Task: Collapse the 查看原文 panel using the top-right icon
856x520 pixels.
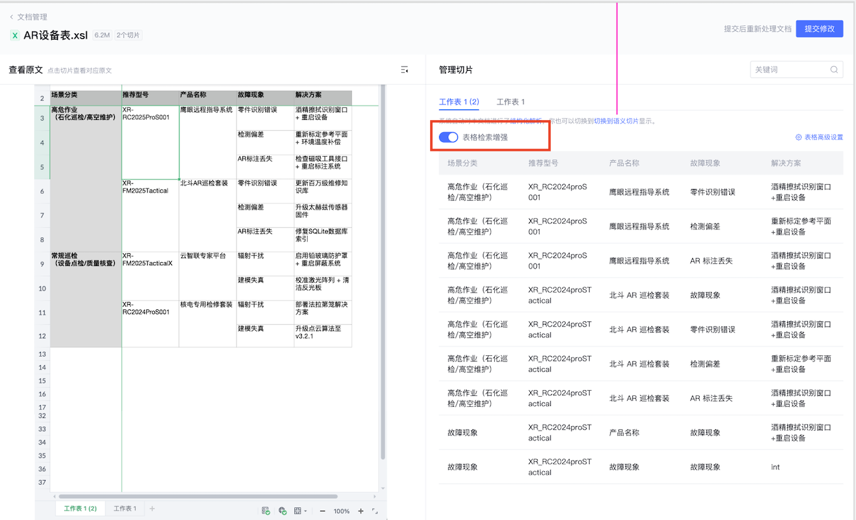Action: point(404,70)
